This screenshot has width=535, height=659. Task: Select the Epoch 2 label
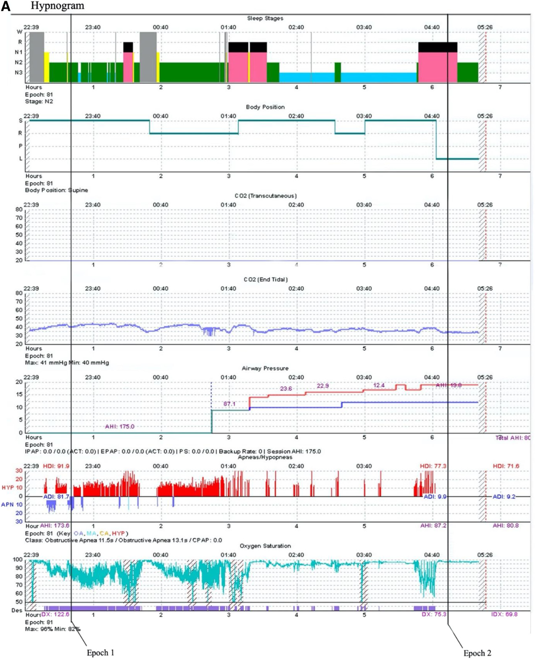[x=477, y=653]
